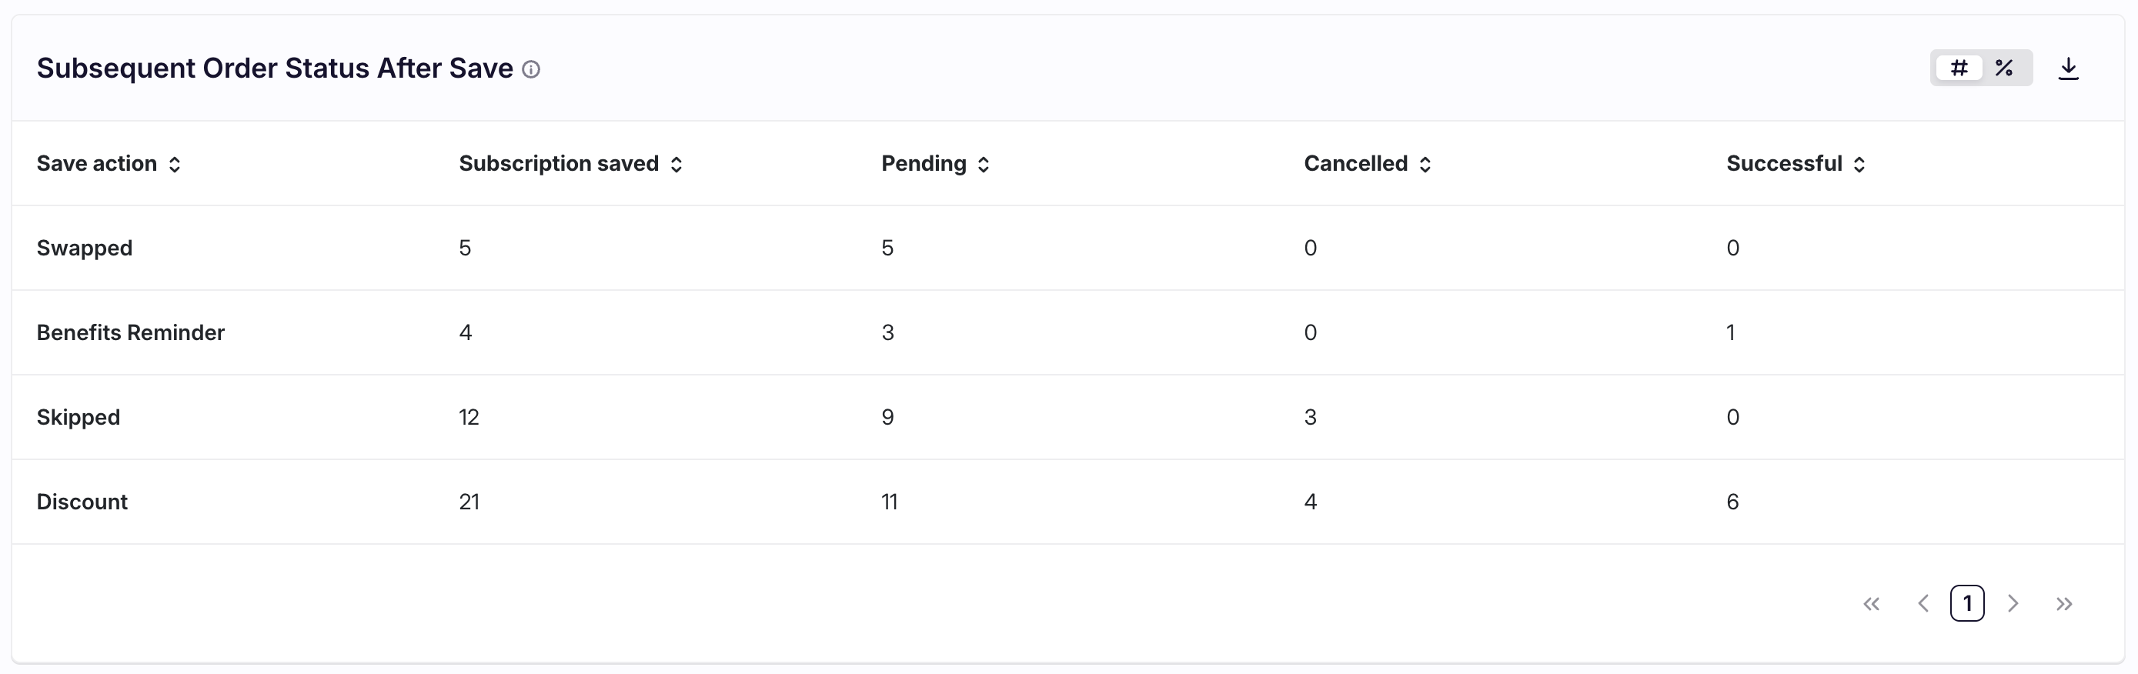
Task: Click the Skipped row label
Action: click(78, 418)
